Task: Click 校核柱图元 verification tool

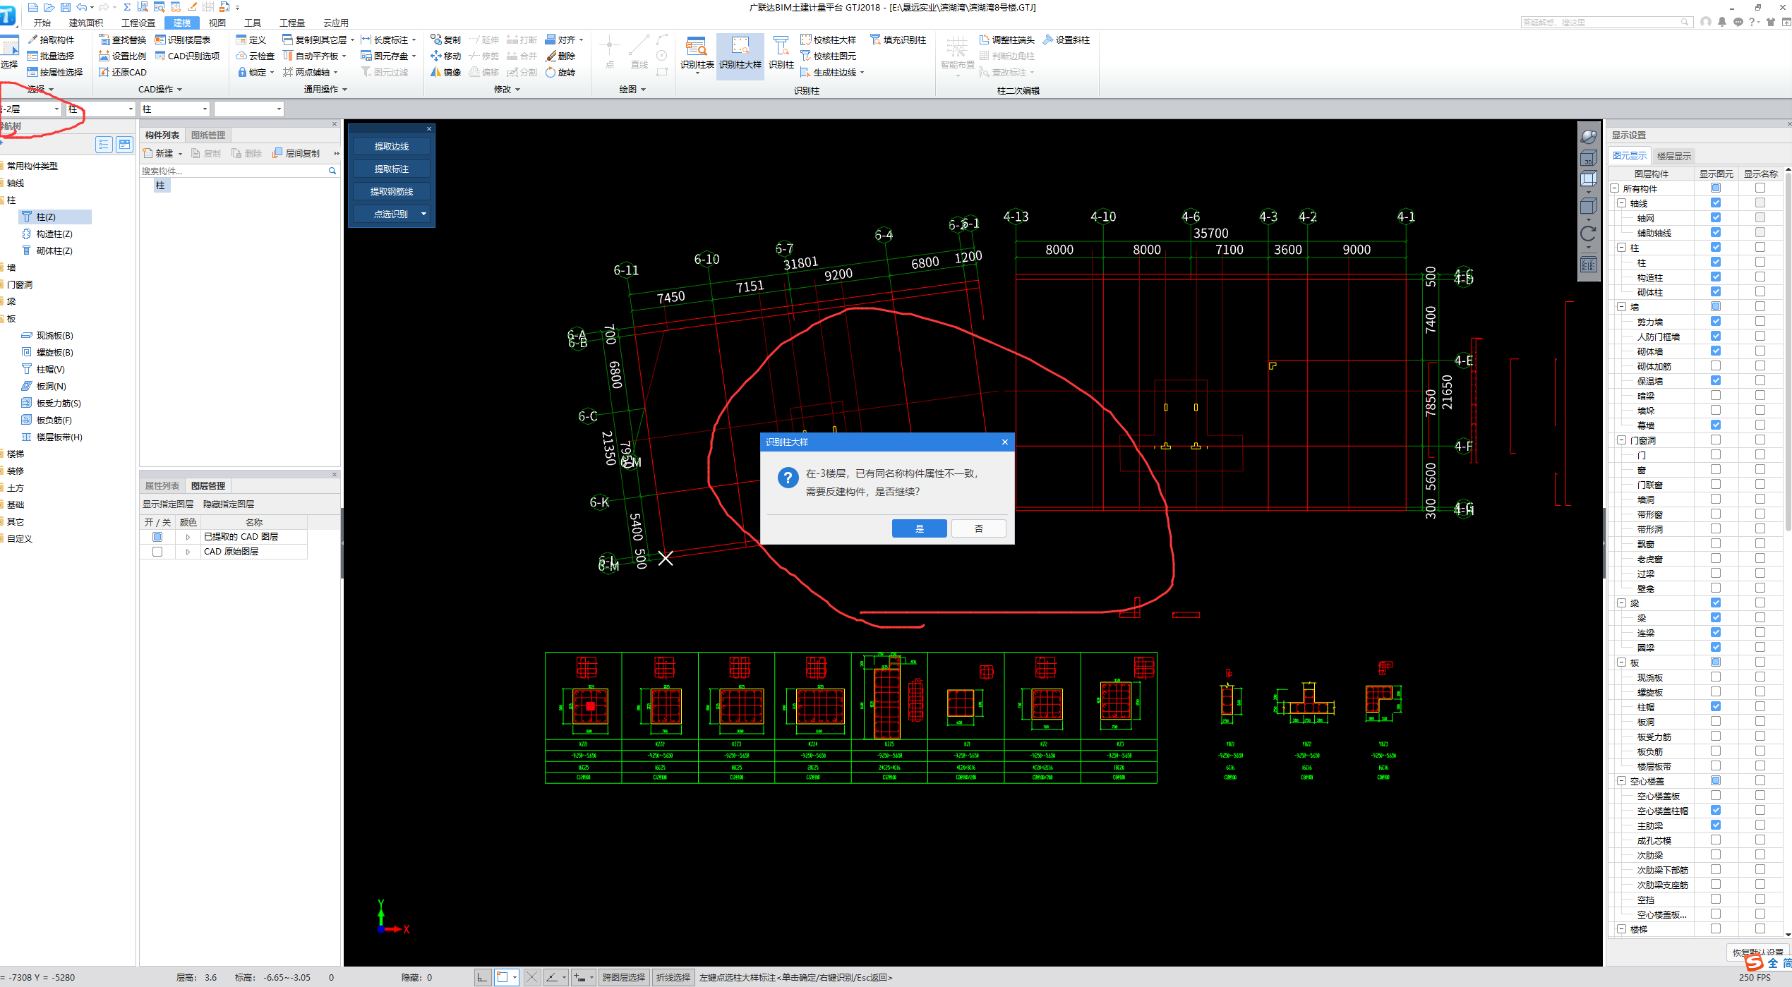Action: pos(829,56)
